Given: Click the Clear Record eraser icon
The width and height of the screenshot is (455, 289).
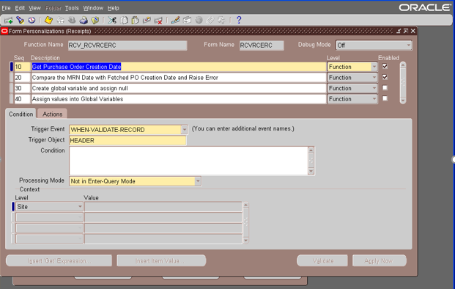Looking at the screenshot, I should (x=147, y=20).
